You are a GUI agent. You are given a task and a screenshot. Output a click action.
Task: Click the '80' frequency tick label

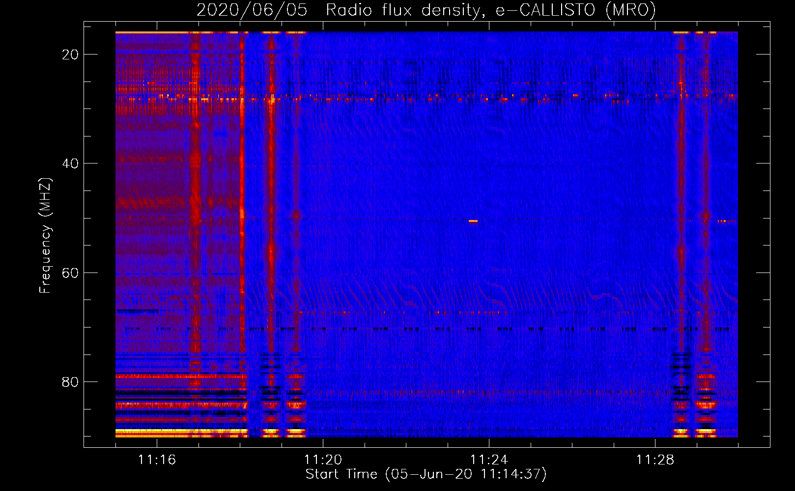(70, 382)
